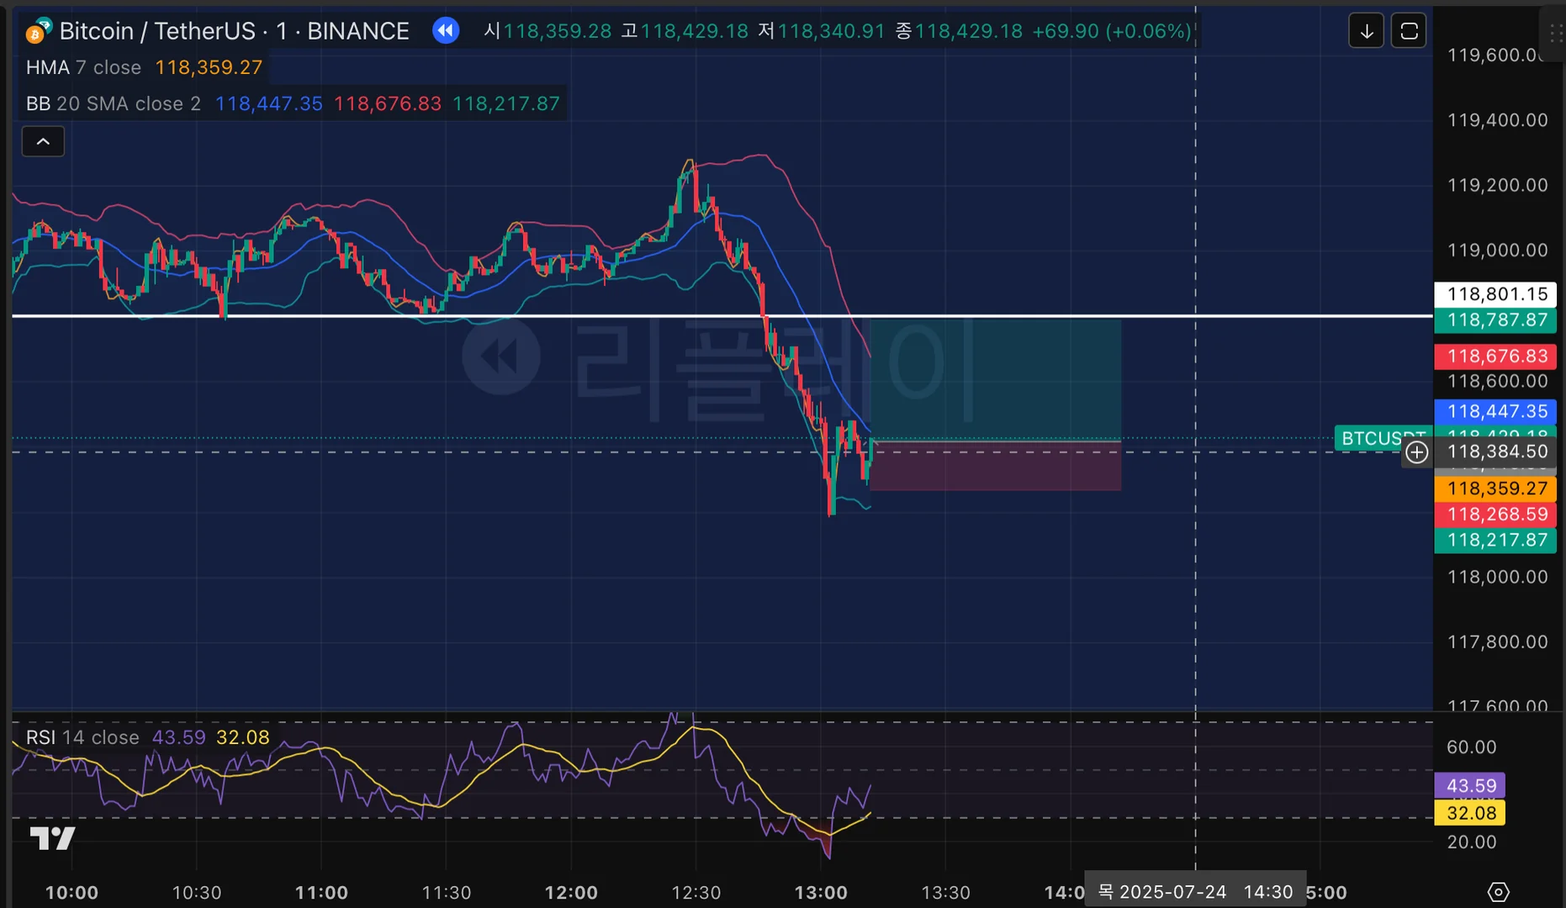The height and width of the screenshot is (908, 1566).
Task: Click the 11:00 time axis label
Action: point(321,892)
